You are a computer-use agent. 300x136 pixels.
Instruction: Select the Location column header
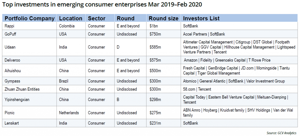pyautogui.click(x=71, y=18)
